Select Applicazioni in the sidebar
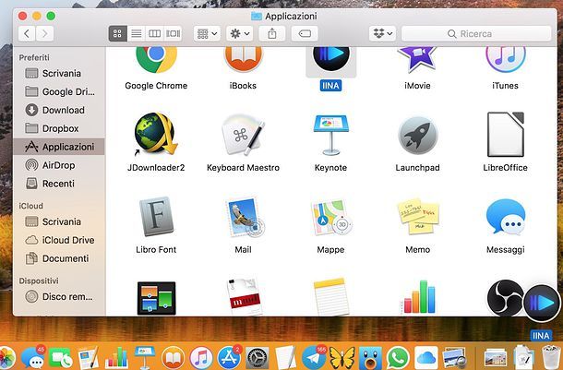 (59, 147)
